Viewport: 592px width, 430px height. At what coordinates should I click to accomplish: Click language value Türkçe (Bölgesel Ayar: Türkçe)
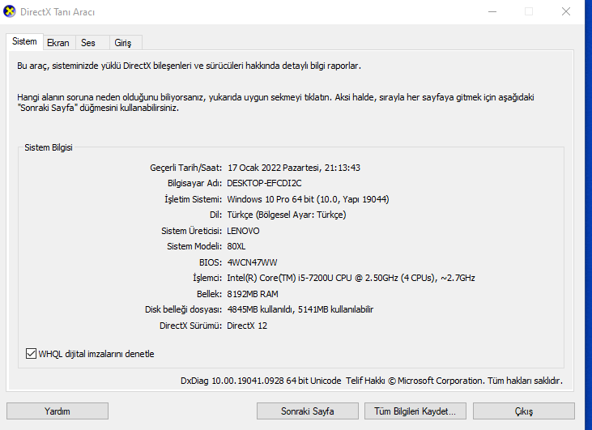287,215
